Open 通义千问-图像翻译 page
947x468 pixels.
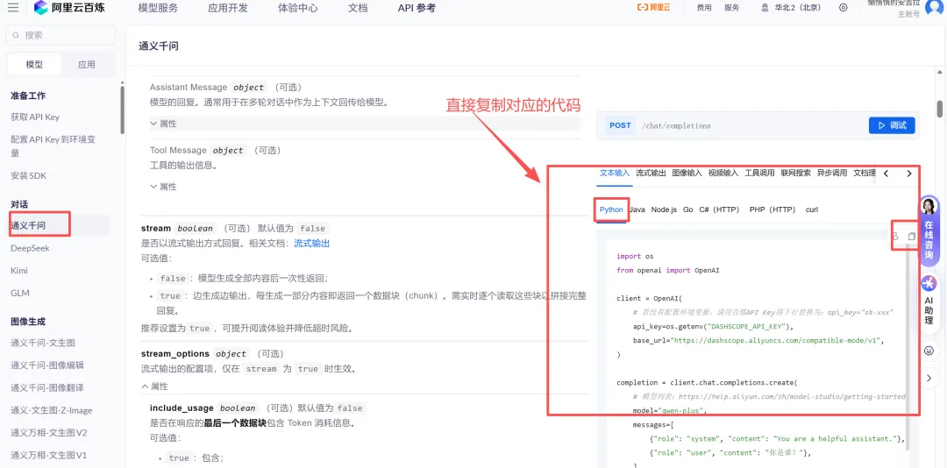[x=47, y=387]
